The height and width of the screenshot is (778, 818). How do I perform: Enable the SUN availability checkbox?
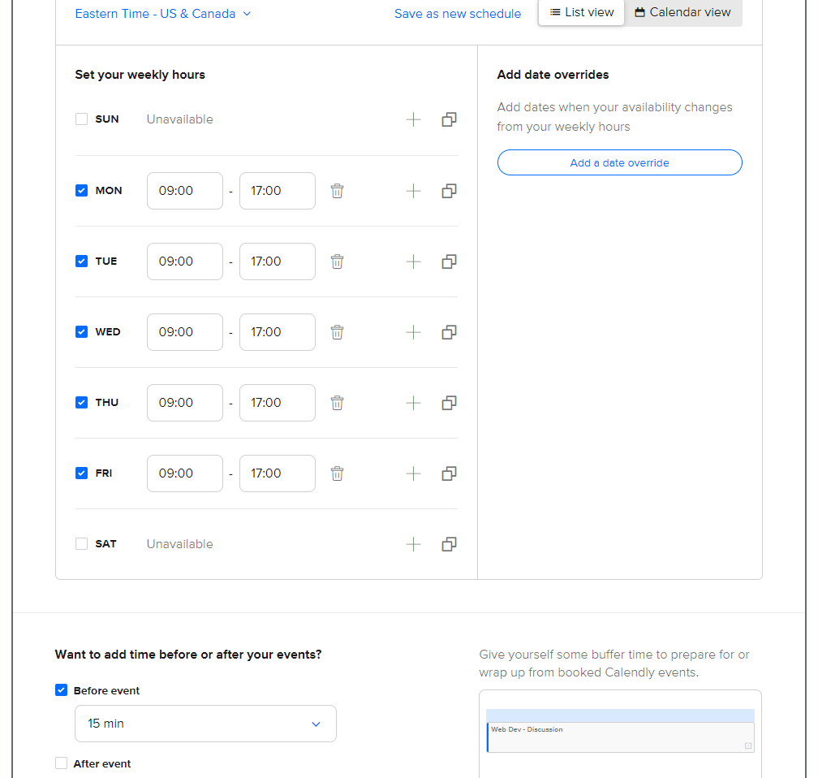[x=81, y=119]
